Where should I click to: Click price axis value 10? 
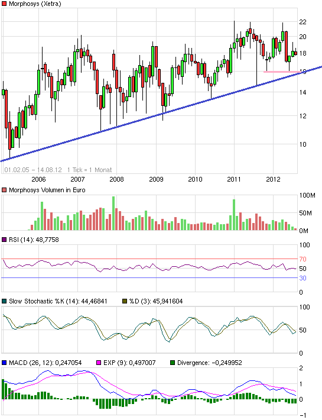(303, 144)
